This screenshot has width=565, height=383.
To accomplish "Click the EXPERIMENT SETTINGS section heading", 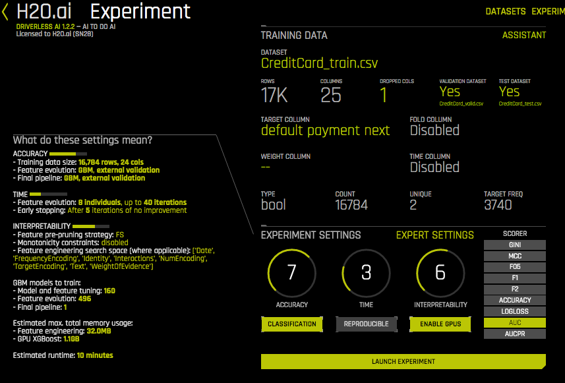I will point(311,235).
